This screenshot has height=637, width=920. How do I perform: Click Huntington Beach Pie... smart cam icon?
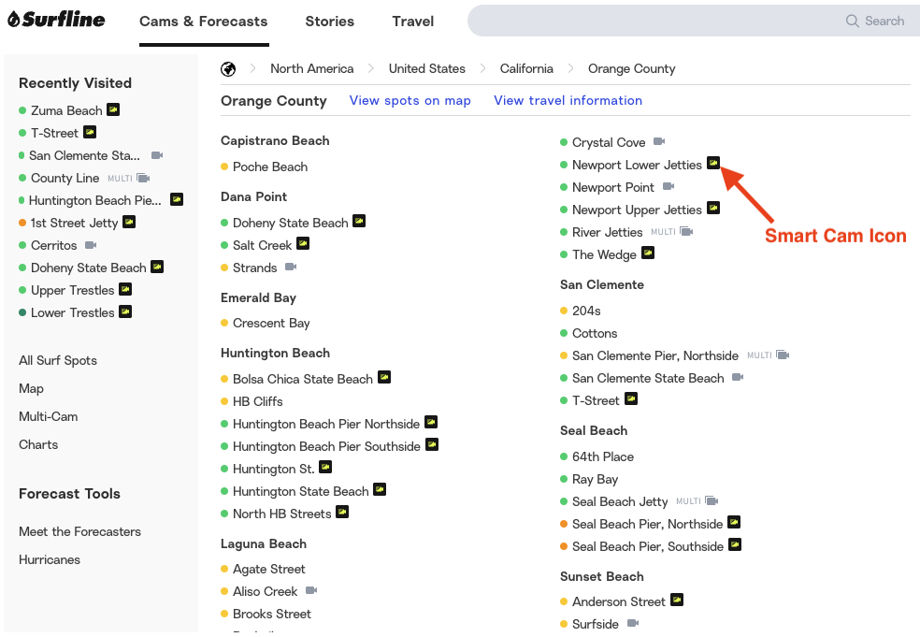tap(177, 199)
